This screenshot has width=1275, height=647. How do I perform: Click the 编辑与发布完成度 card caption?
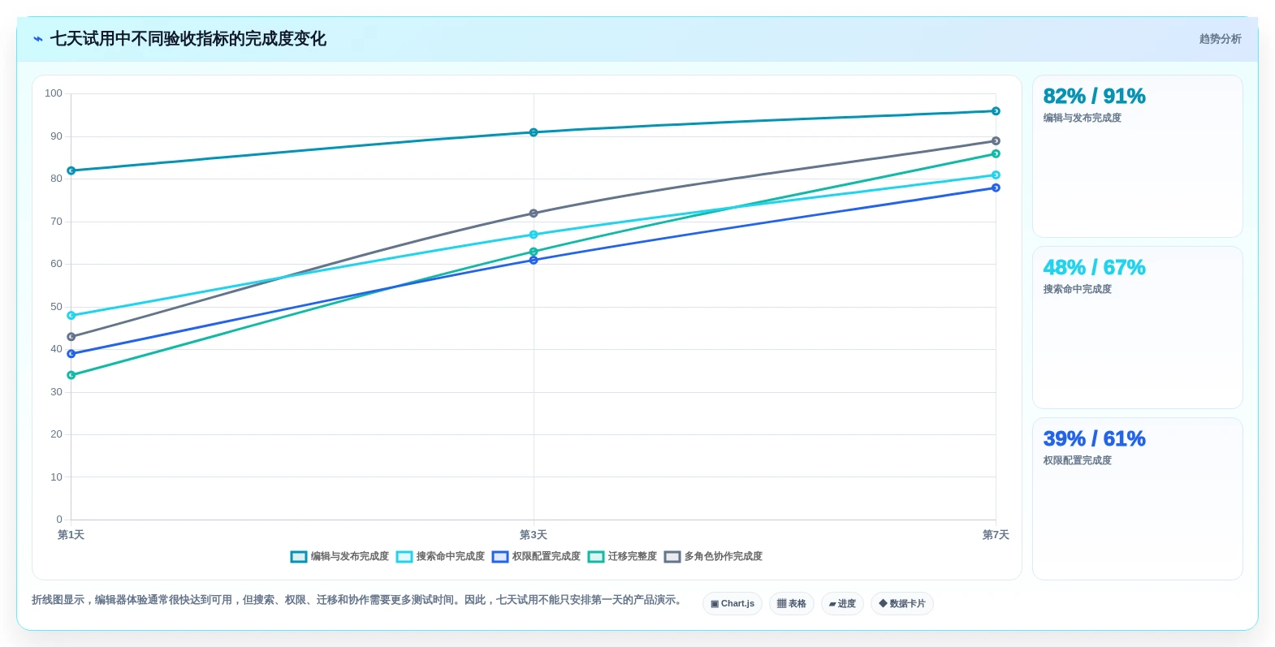(x=1083, y=119)
